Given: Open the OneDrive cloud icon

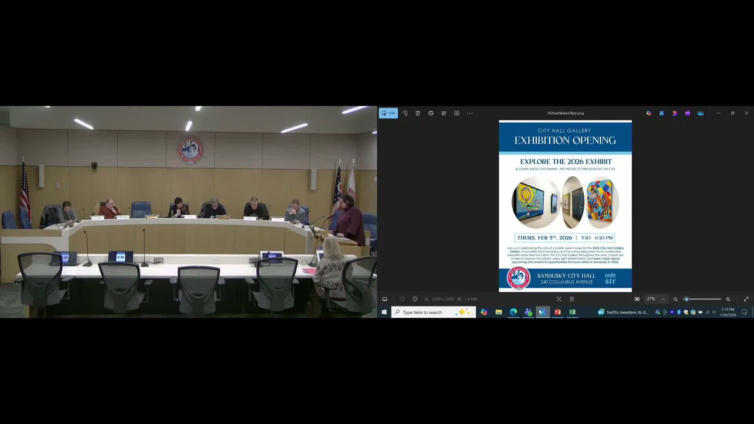Looking at the screenshot, I should point(701,113).
